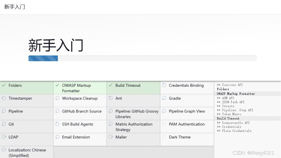Click the spinner icon beside Timestamper

point(4,98)
